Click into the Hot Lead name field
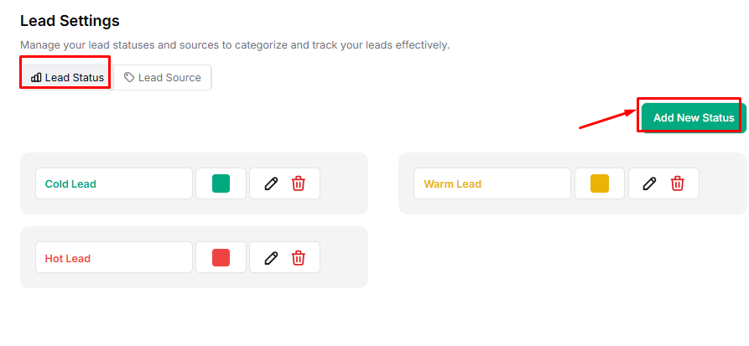749x346 pixels. [x=114, y=258]
